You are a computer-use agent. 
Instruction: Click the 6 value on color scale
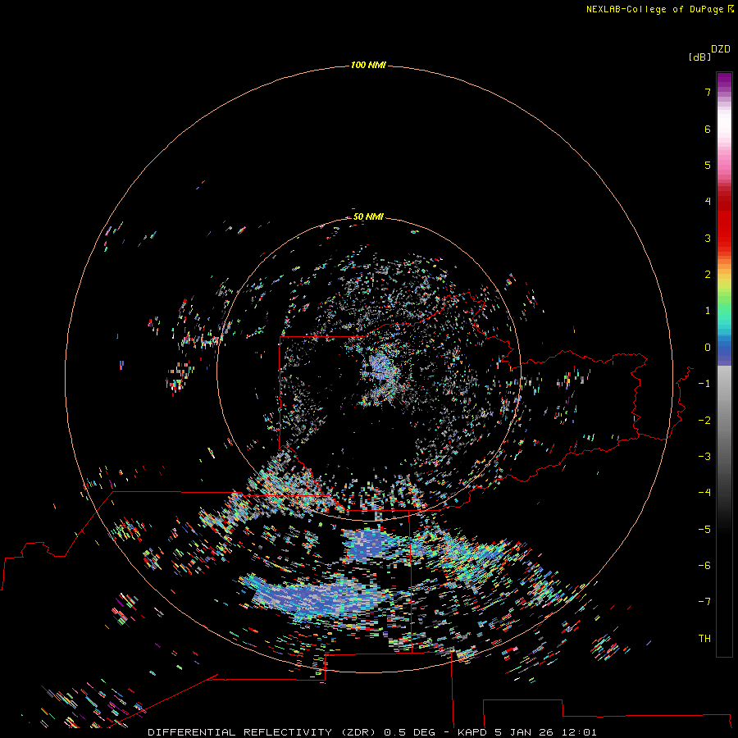pyautogui.click(x=708, y=129)
